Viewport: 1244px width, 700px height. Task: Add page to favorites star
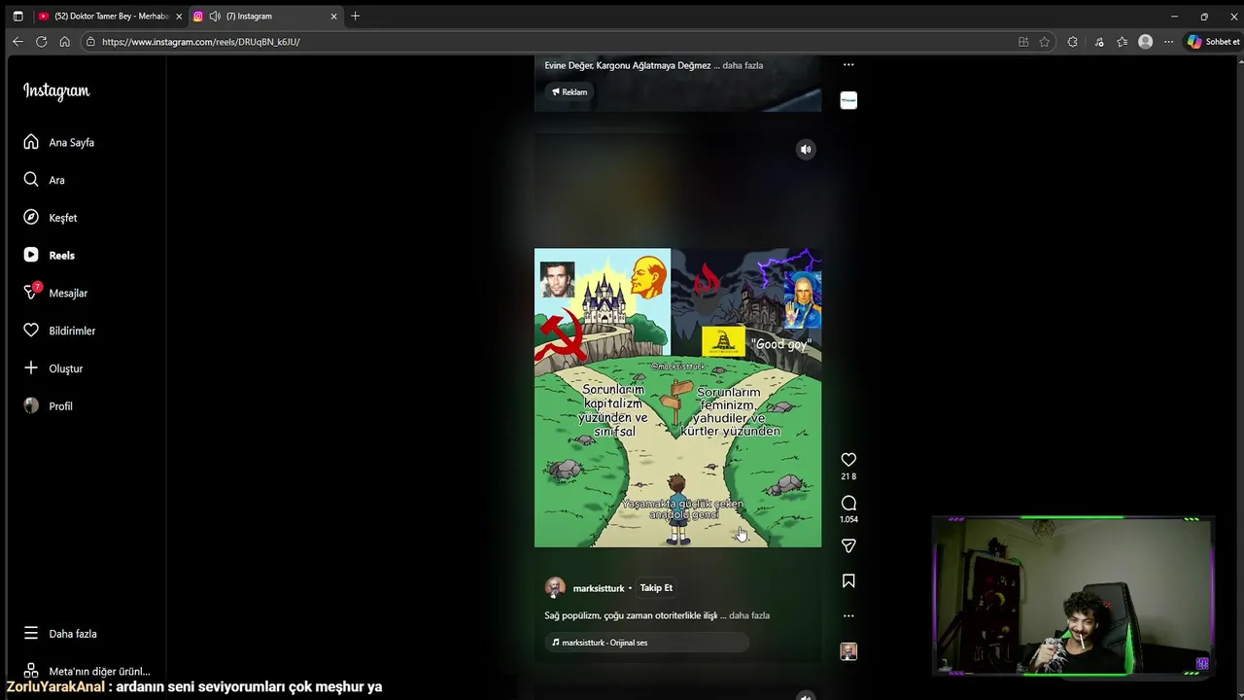click(x=1045, y=42)
